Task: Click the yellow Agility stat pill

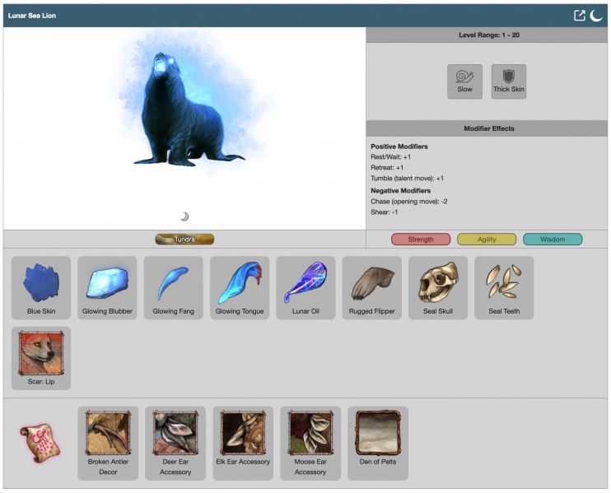Action: point(487,240)
